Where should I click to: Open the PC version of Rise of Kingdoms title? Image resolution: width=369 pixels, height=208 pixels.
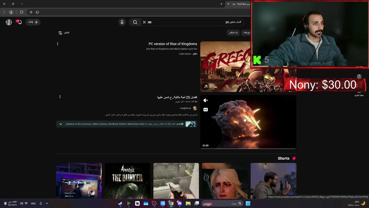click(x=173, y=44)
